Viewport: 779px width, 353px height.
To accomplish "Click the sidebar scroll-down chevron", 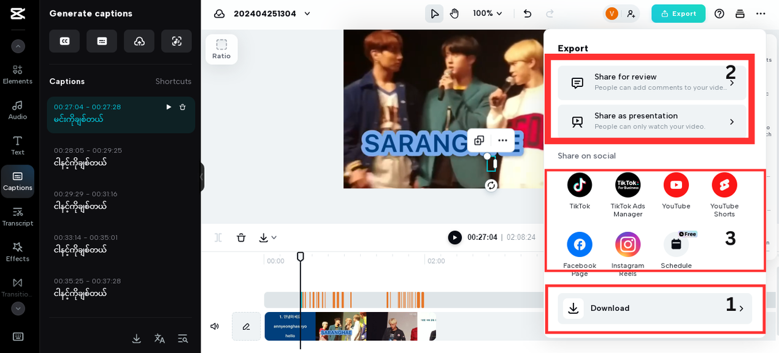I will tap(18, 308).
